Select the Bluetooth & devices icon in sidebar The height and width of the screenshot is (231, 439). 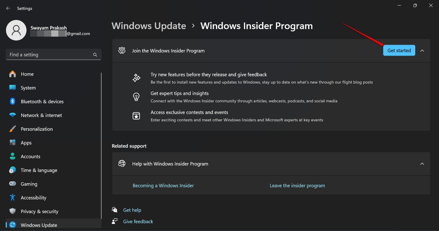coord(12,101)
